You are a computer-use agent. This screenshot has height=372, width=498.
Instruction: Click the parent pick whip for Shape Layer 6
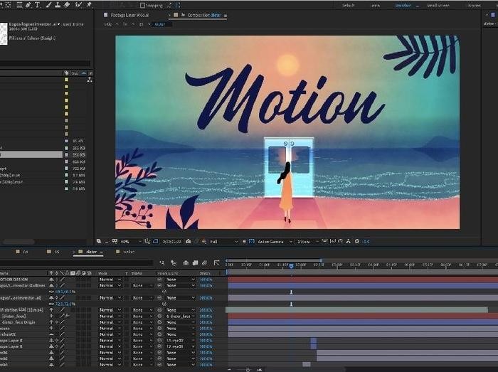click(x=159, y=341)
